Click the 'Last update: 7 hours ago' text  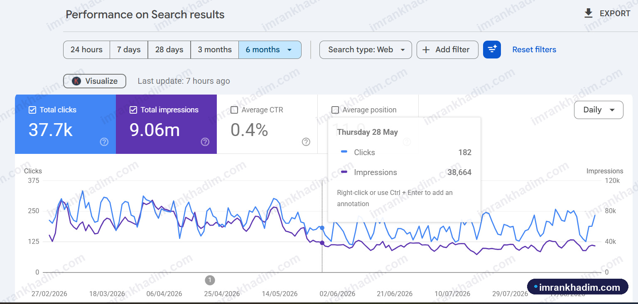(x=184, y=81)
